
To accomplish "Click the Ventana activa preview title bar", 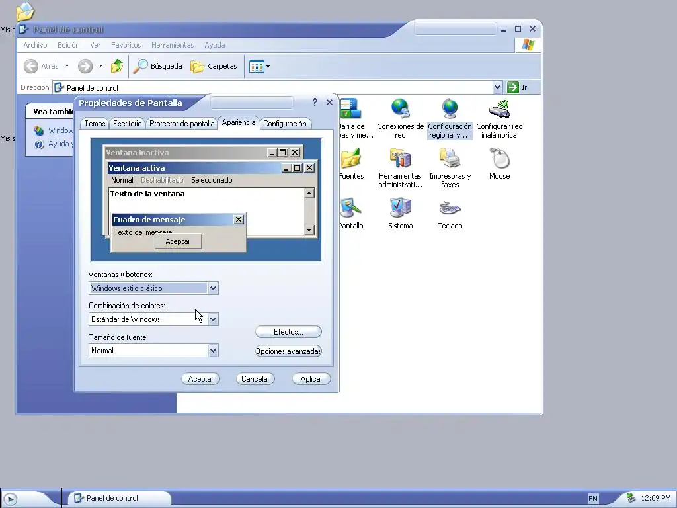I will click(194, 168).
